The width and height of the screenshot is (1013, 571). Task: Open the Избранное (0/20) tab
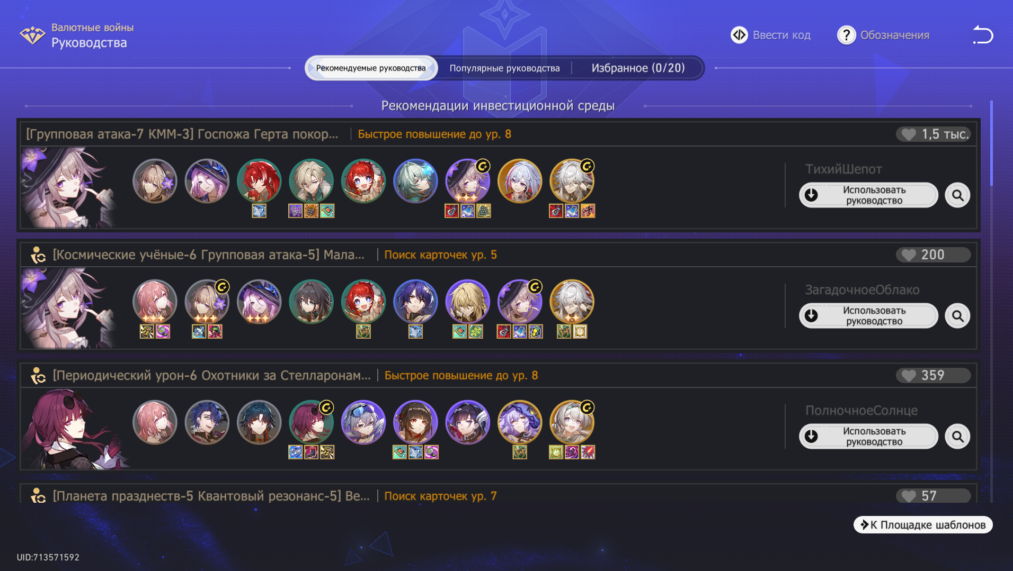(x=638, y=68)
